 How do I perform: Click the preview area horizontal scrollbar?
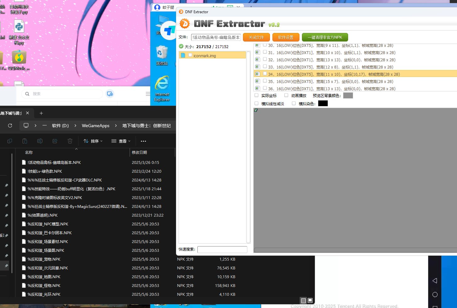point(355,250)
